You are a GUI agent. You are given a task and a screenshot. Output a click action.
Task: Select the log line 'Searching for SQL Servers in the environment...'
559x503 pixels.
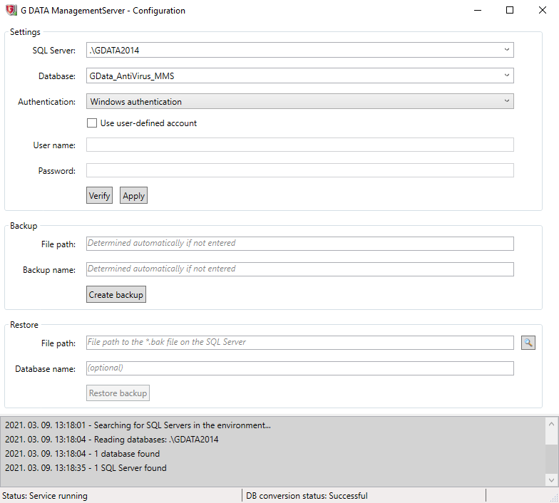[x=138, y=425]
